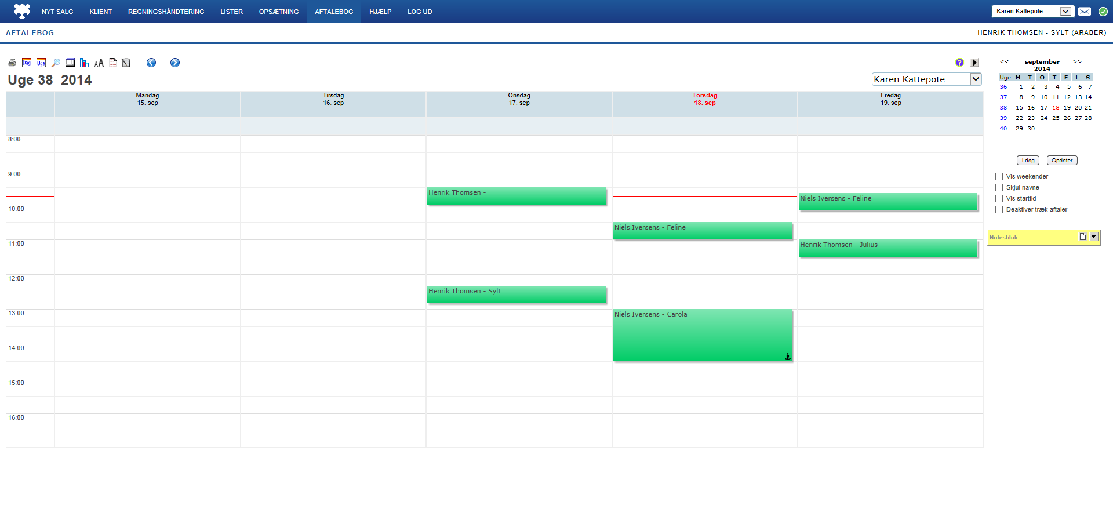Open messages via the envelope icon

[x=1085, y=12]
